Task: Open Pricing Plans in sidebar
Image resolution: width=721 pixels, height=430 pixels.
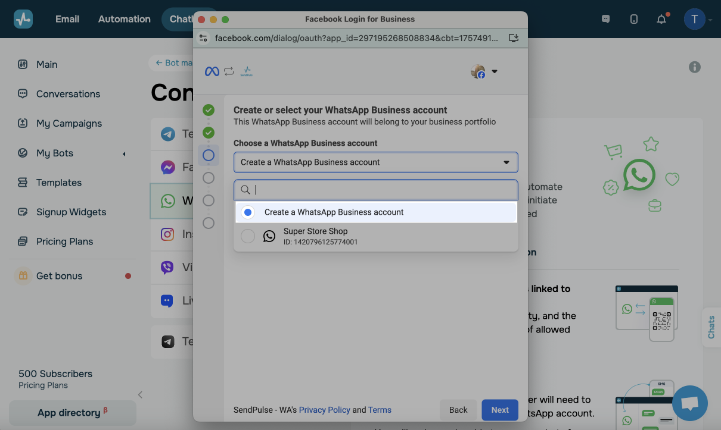Action: (x=64, y=241)
